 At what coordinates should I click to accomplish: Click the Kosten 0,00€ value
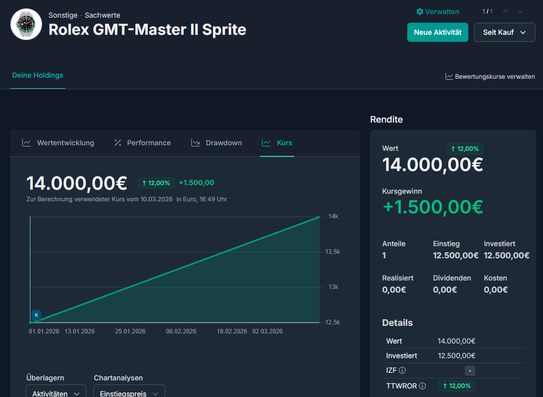[x=496, y=290]
